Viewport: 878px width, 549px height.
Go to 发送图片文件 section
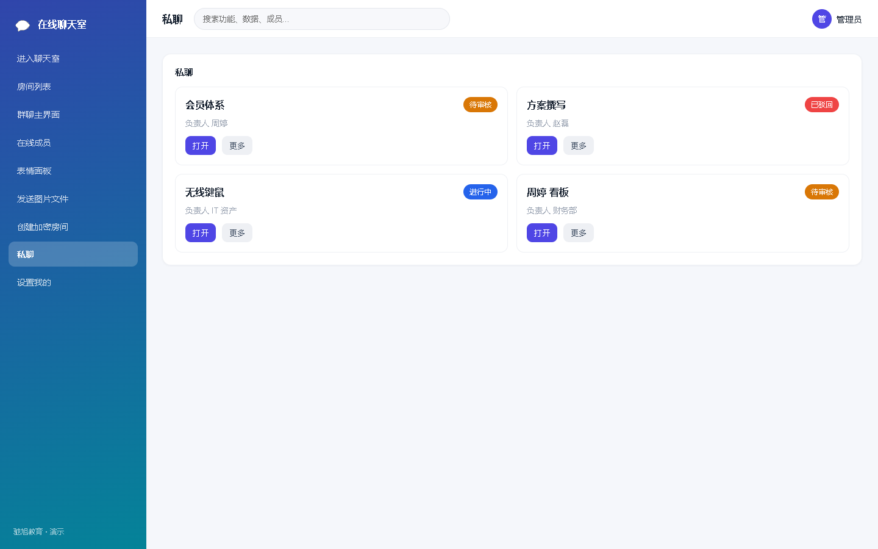[x=73, y=199]
